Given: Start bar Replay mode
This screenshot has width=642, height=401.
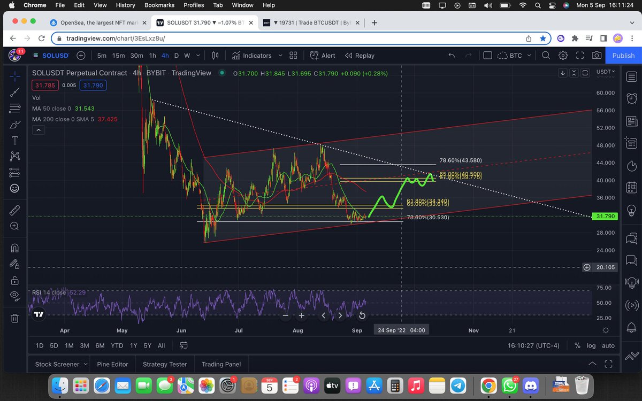Looking at the screenshot, I should (360, 55).
